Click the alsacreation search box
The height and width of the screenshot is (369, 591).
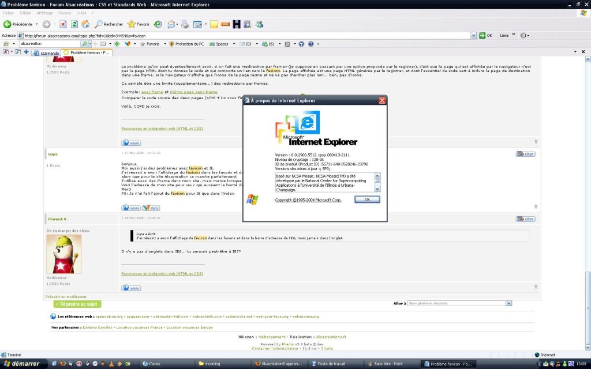coord(50,44)
